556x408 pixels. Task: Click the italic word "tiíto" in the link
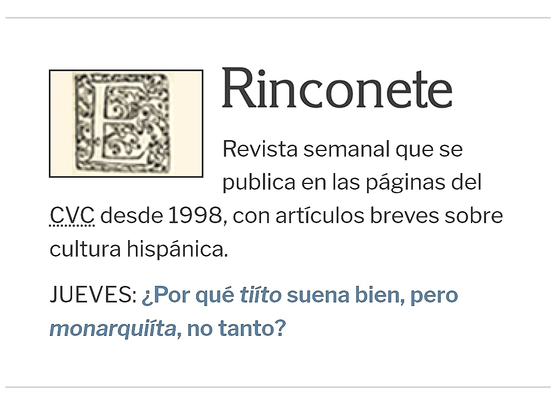coord(260,296)
